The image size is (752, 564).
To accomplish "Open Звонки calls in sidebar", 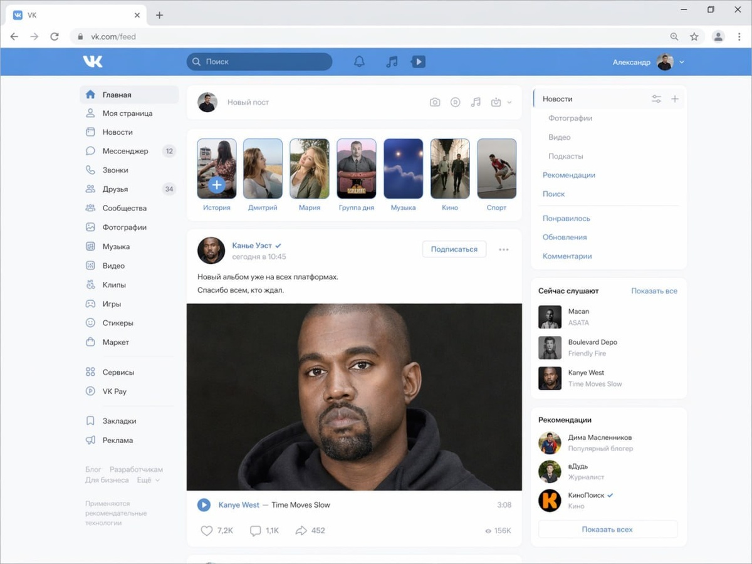I will click(129, 170).
